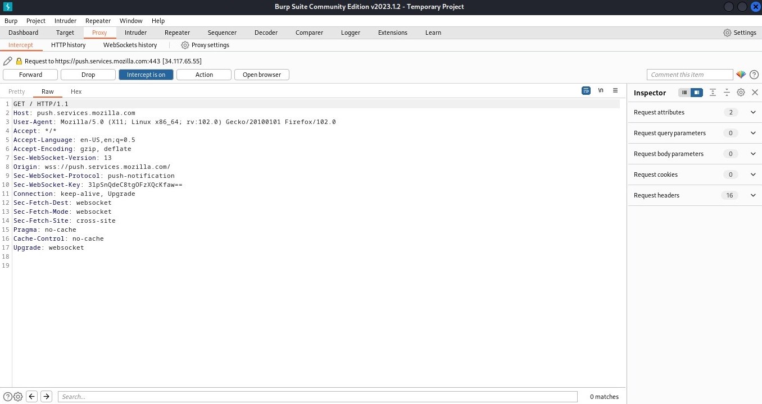Screen dimensions: 762x404
Task: Expand Request cookies section
Action: (753, 175)
